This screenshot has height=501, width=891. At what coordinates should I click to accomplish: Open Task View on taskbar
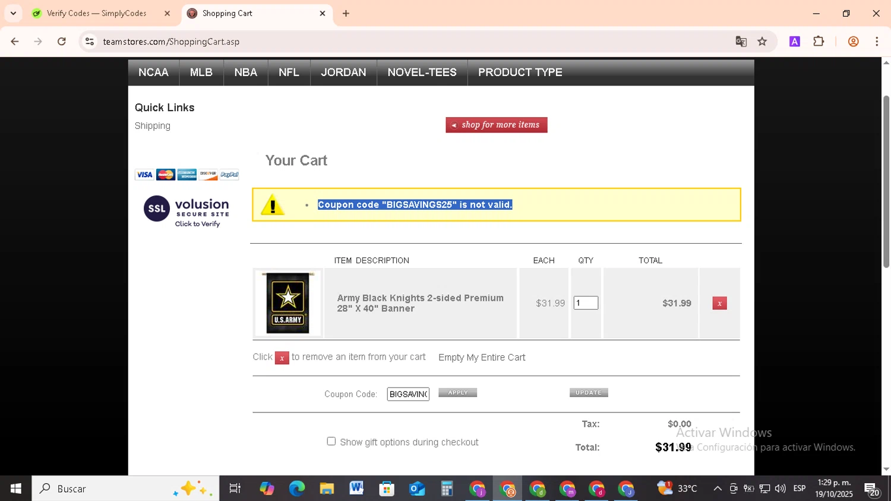(x=235, y=489)
